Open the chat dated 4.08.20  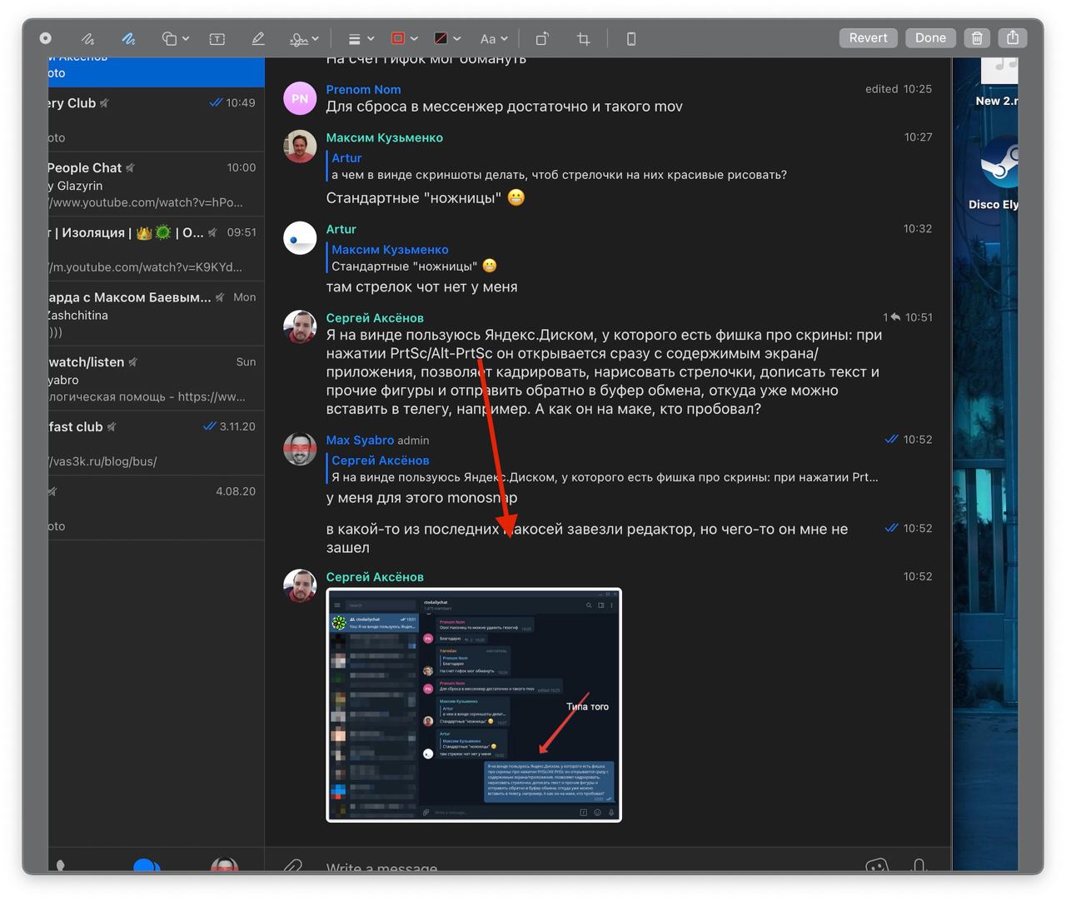pyautogui.click(x=157, y=508)
